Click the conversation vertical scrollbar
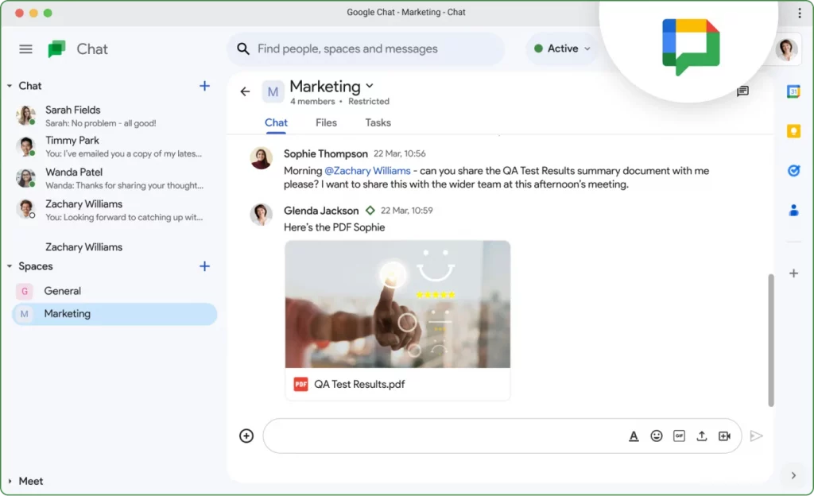 click(771, 340)
